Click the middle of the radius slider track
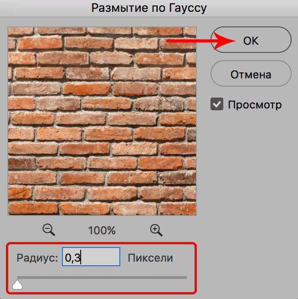Image resolution: width=298 pixels, height=299 pixels. tap(102, 277)
